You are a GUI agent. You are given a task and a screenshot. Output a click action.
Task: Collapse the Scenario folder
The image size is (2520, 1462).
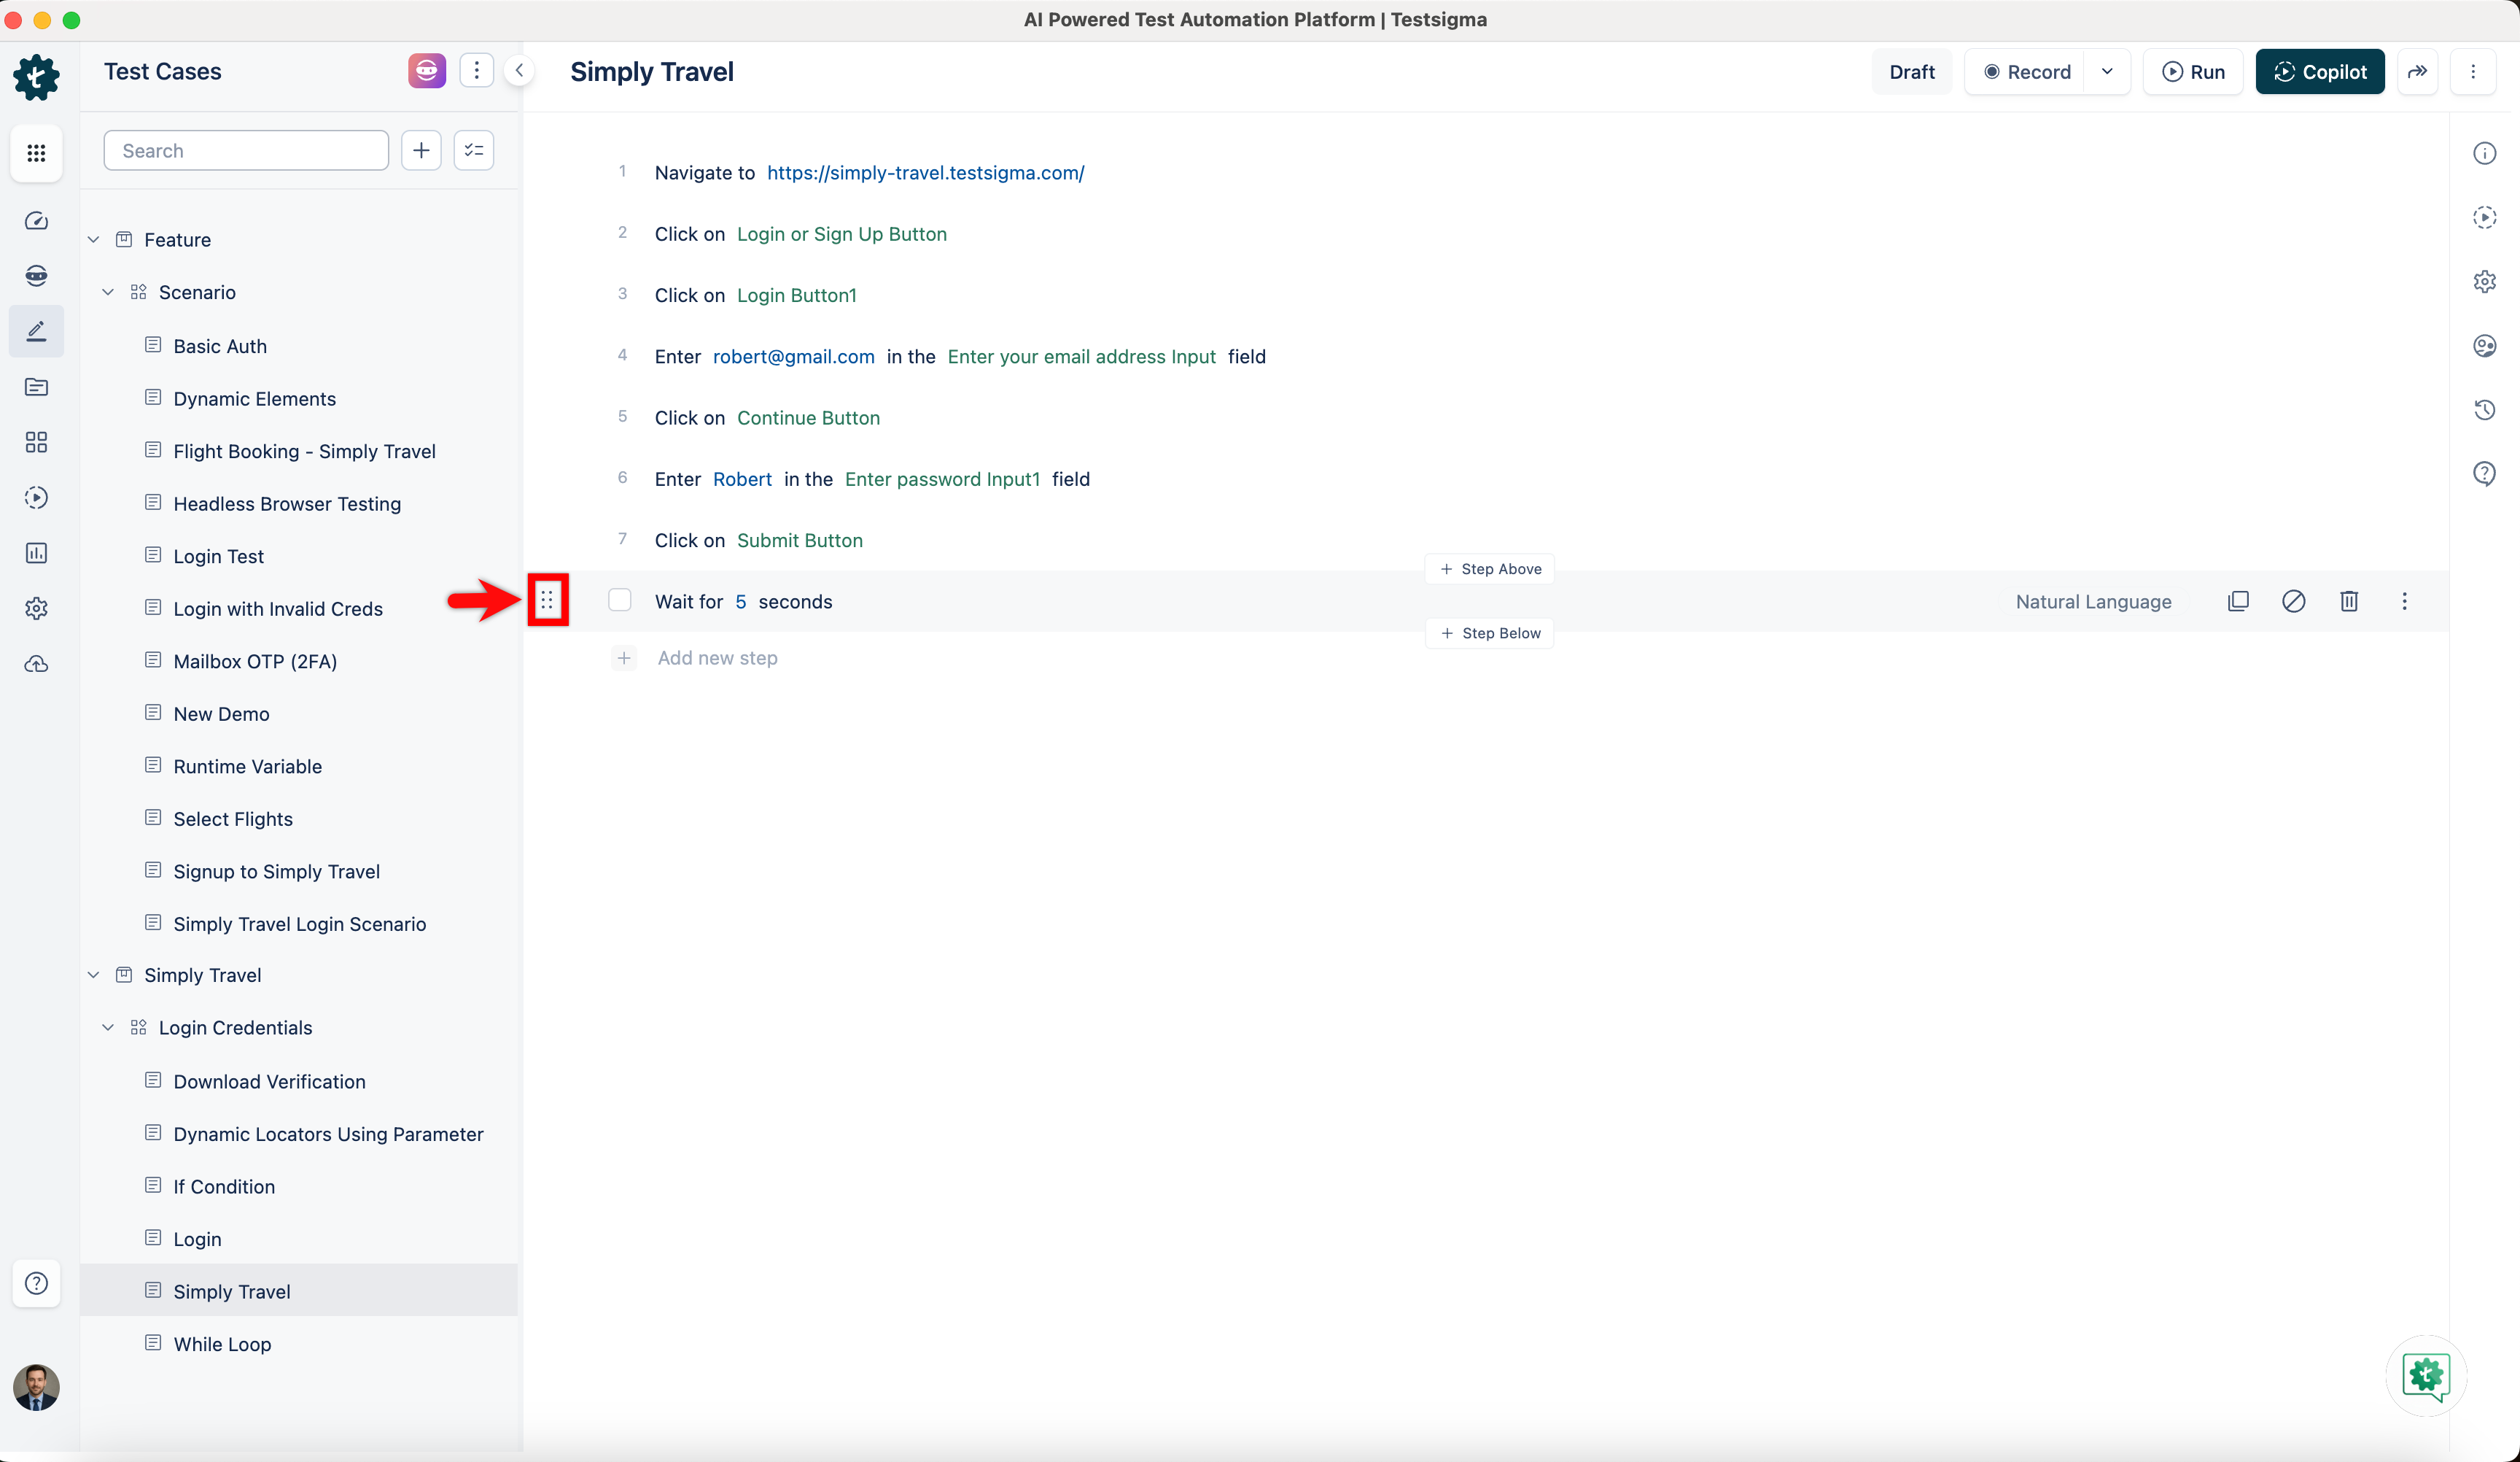tap(108, 293)
